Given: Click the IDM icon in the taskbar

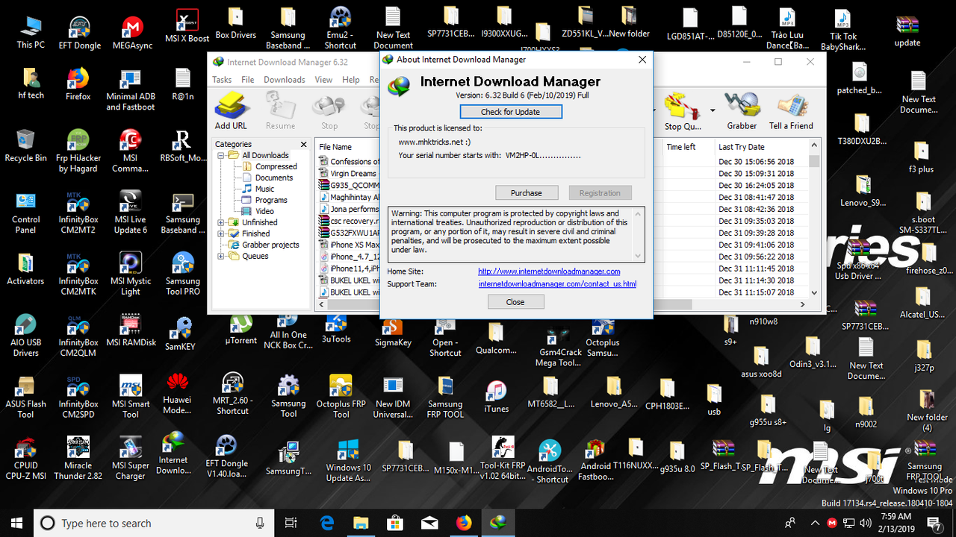Looking at the screenshot, I should tap(497, 522).
